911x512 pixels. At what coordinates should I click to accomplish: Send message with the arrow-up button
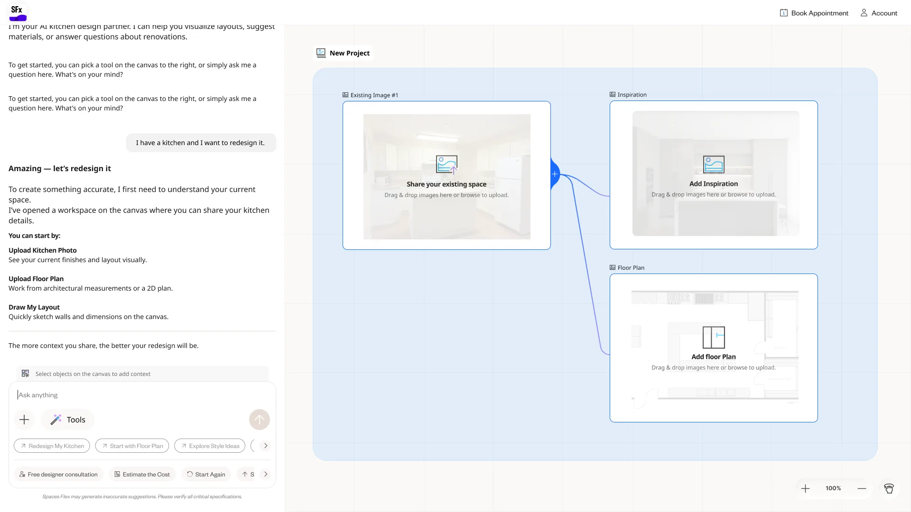[260, 420]
